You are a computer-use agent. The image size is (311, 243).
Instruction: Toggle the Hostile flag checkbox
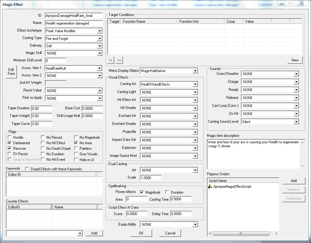10,137
